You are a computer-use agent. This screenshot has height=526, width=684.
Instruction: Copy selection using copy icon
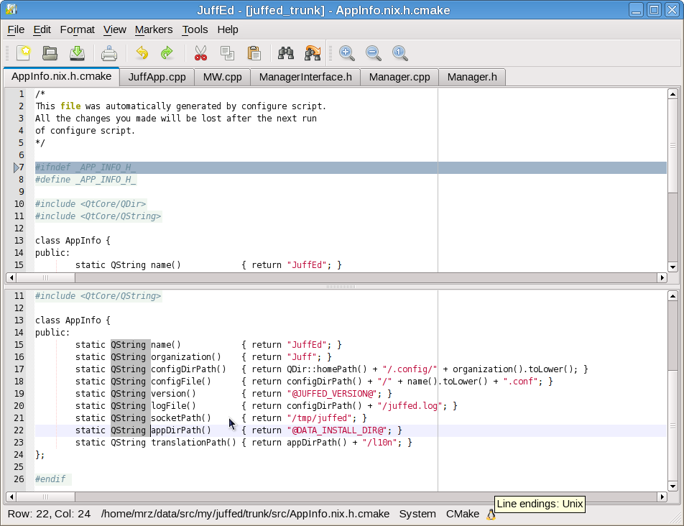point(227,53)
